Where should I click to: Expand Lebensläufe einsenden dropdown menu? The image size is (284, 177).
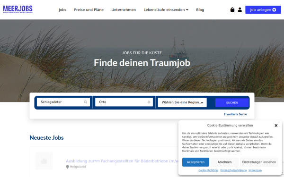tap(166, 10)
